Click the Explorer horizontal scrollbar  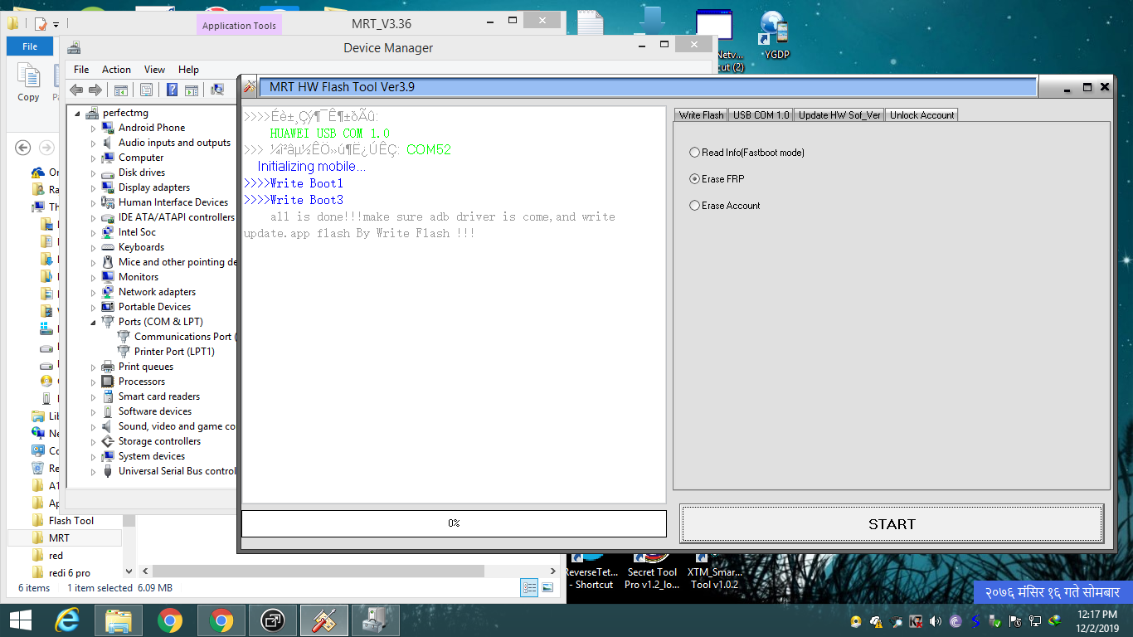coord(319,571)
